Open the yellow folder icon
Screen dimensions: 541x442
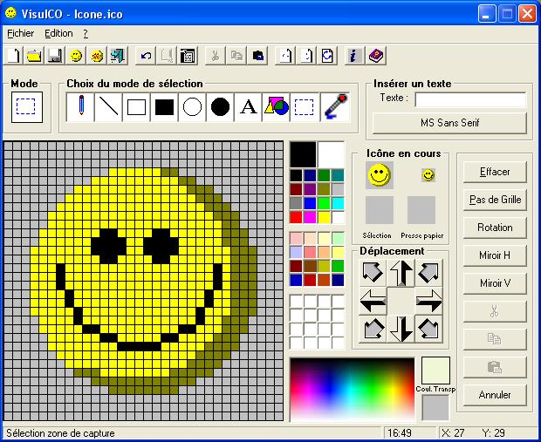[34, 56]
